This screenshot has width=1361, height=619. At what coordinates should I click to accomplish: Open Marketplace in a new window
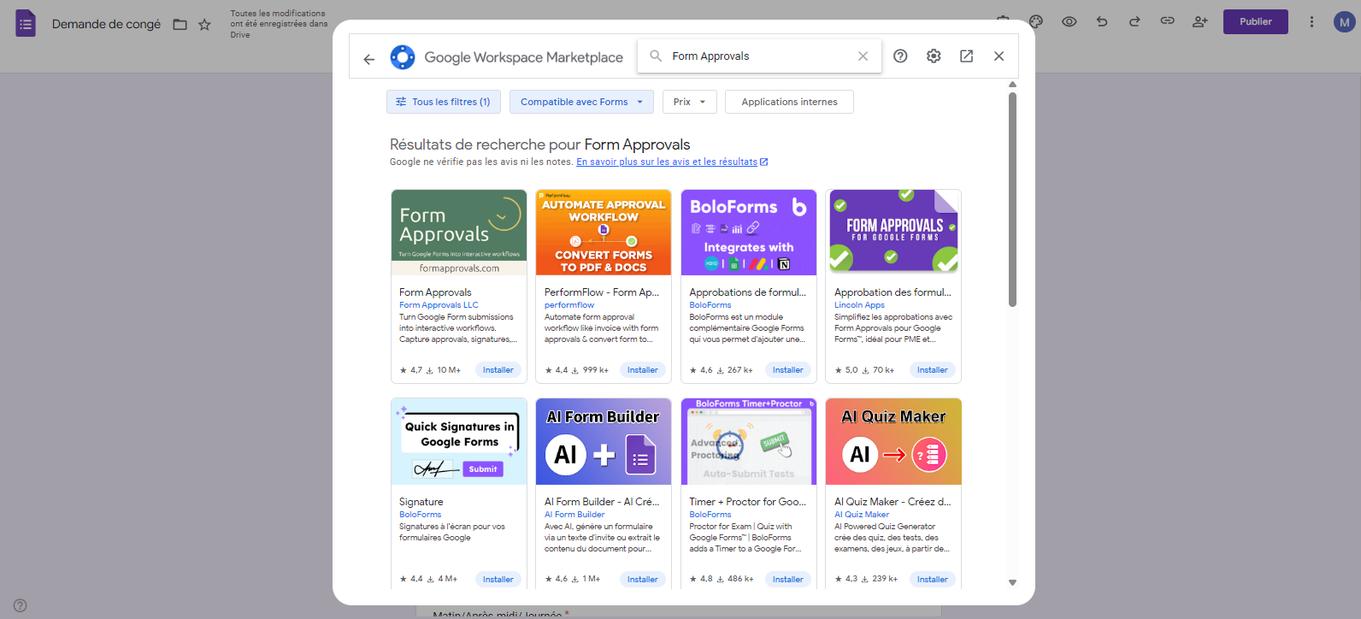click(966, 56)
